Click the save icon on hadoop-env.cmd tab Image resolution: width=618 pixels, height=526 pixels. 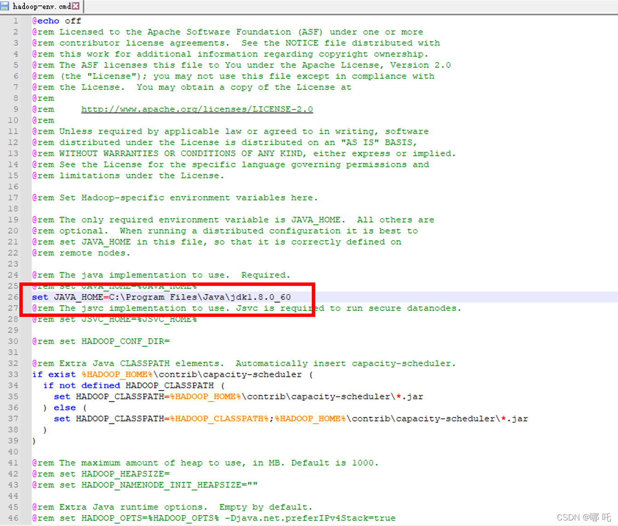click(x=5, y=6)
